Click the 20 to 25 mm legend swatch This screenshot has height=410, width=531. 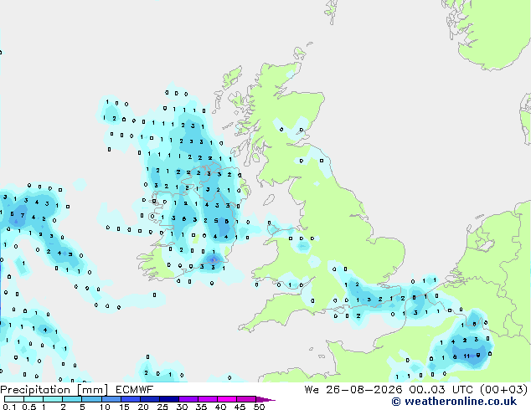coord(149,399)
